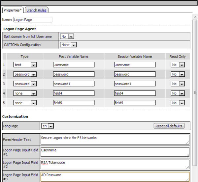Screen dimensions: 198x182
Task: Select the Properties tab
Action: point(13,10)
